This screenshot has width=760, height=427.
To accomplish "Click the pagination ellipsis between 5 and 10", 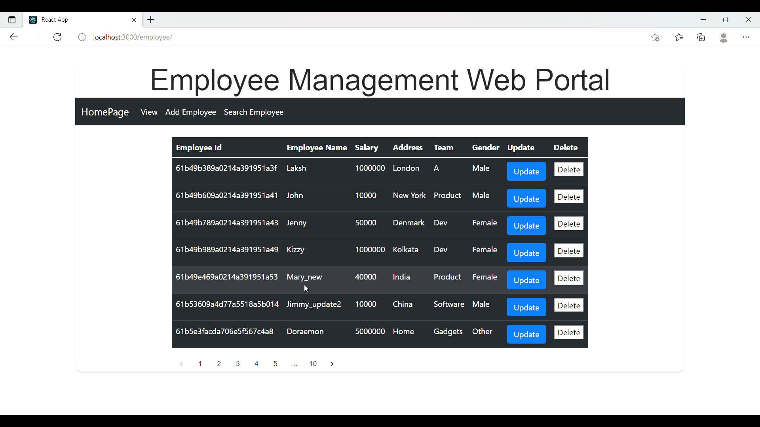I will click(294, 364).
